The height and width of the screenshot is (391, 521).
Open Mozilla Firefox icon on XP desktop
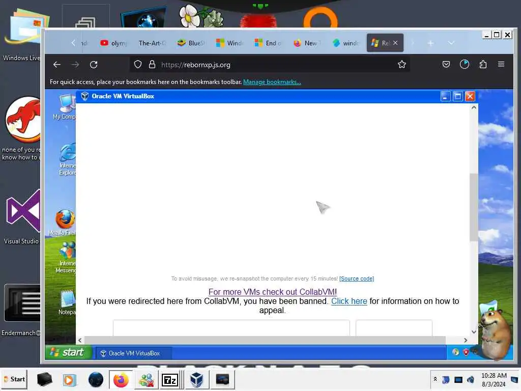coord(63,222)
